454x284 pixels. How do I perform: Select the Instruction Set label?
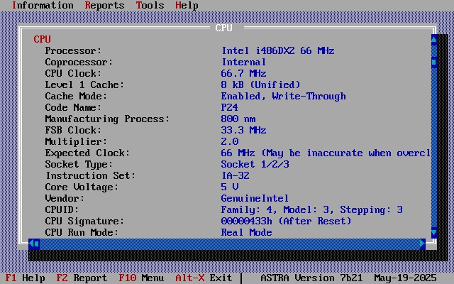coord(90,175)
